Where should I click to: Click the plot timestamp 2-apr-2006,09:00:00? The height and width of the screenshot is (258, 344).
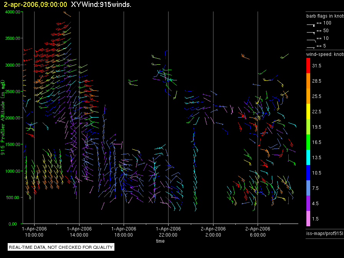[35, 5]
